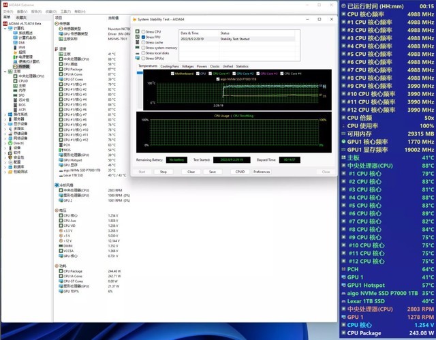Select the Stability Test Started log row
Screen dimensions: 436x340
(x=238, y=39)
